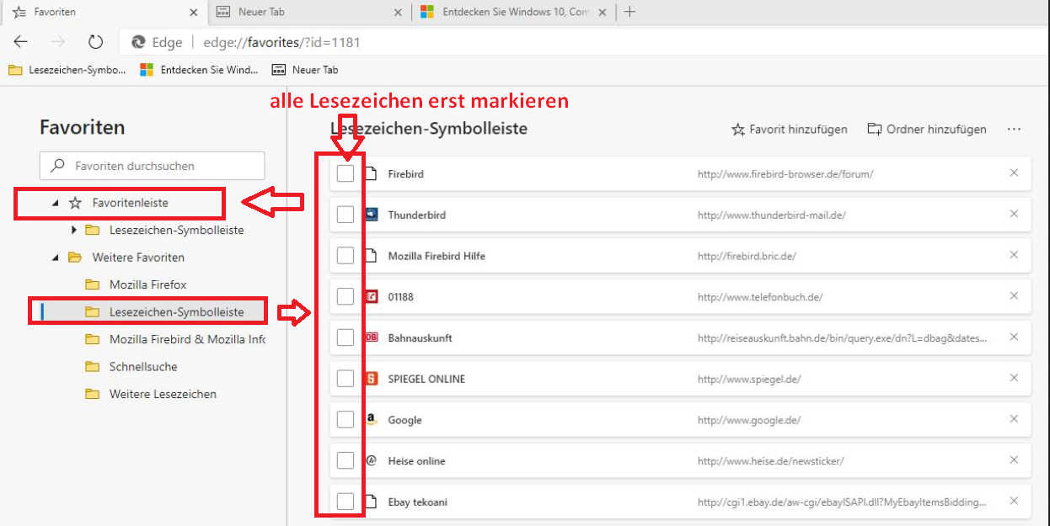
Task: Click the Heise online @ favicon
Action: pos(372,460)
